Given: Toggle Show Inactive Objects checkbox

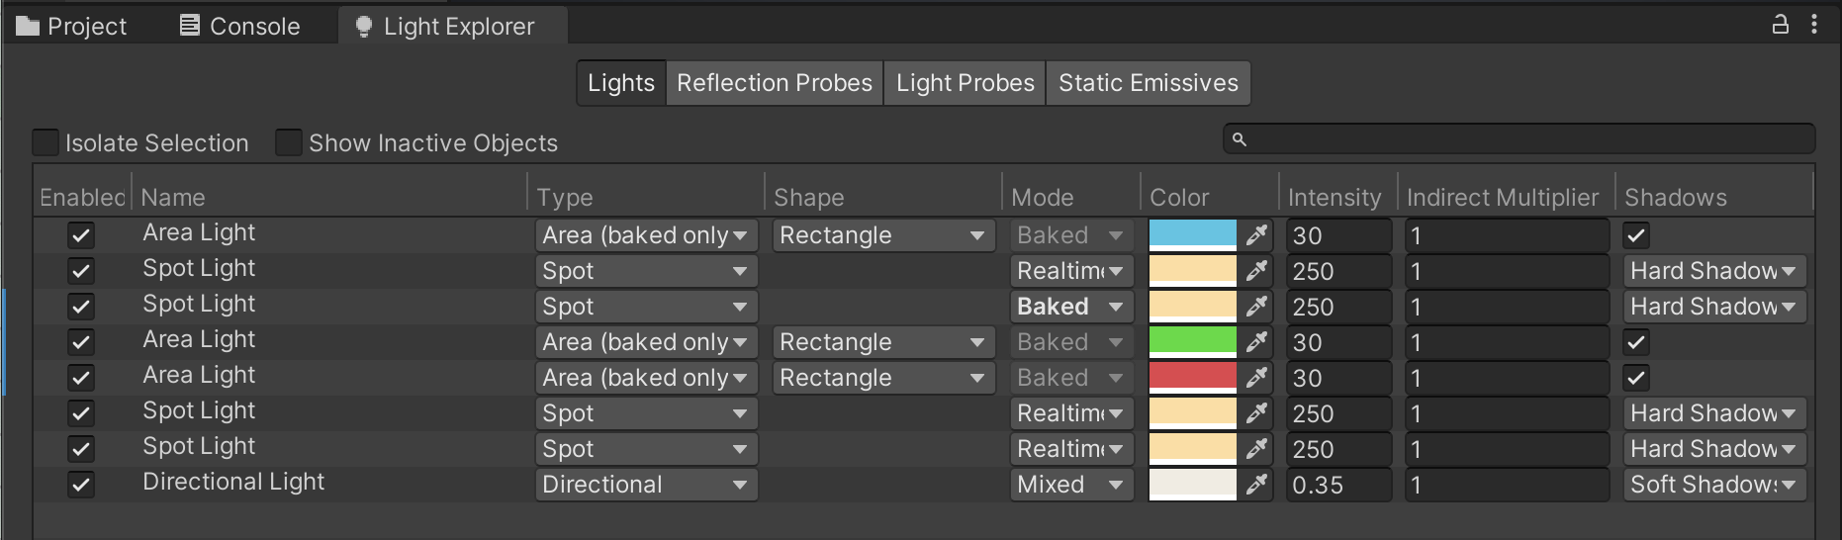Looking at the screenshot, I should pyautogui.click(x=289, y=143).
